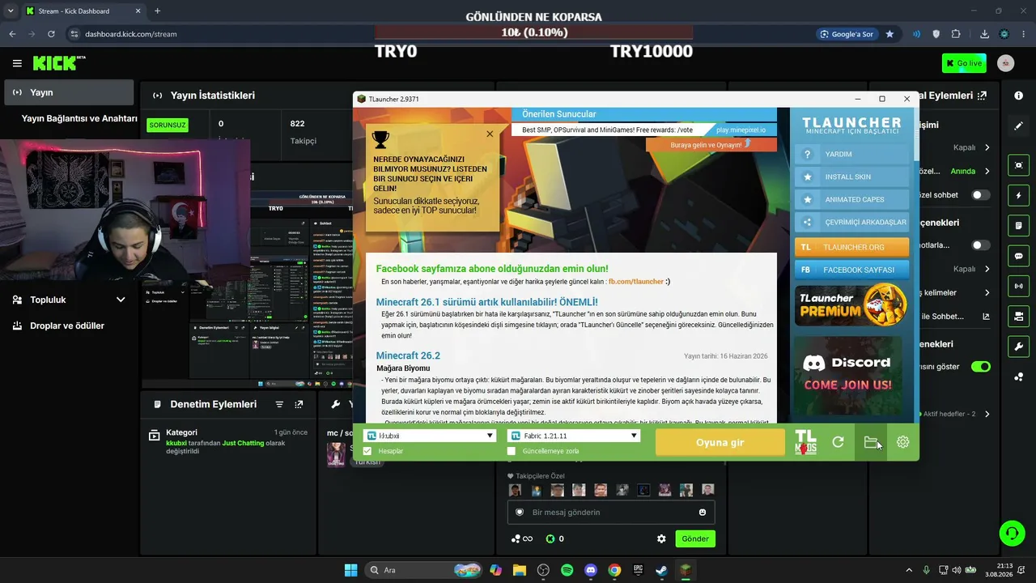Click the TLauncher refresh icon
This screenshot has width=1036, height=583.
(x=838, y=442)
